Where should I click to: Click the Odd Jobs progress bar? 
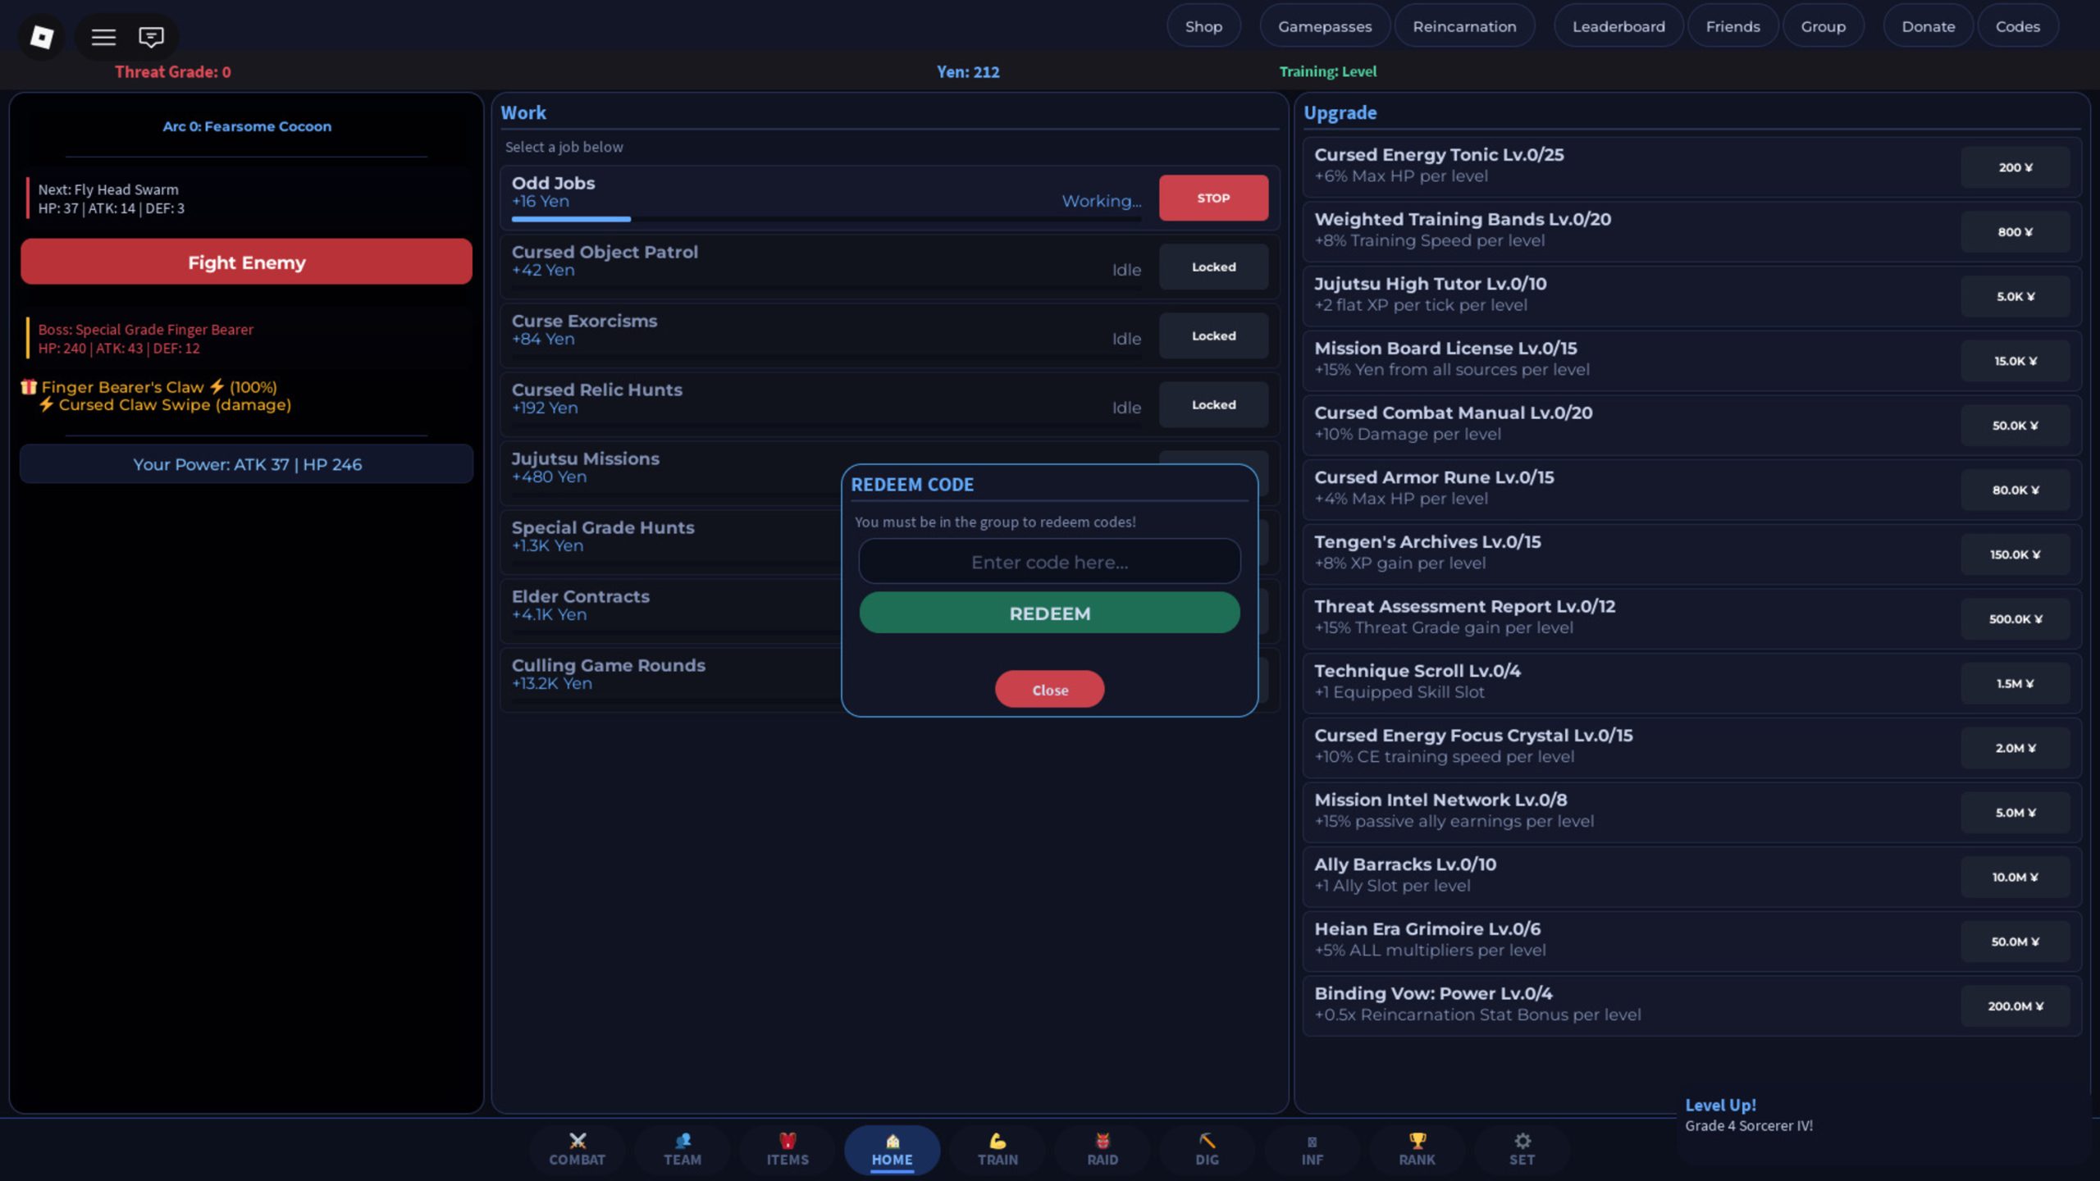825,219
